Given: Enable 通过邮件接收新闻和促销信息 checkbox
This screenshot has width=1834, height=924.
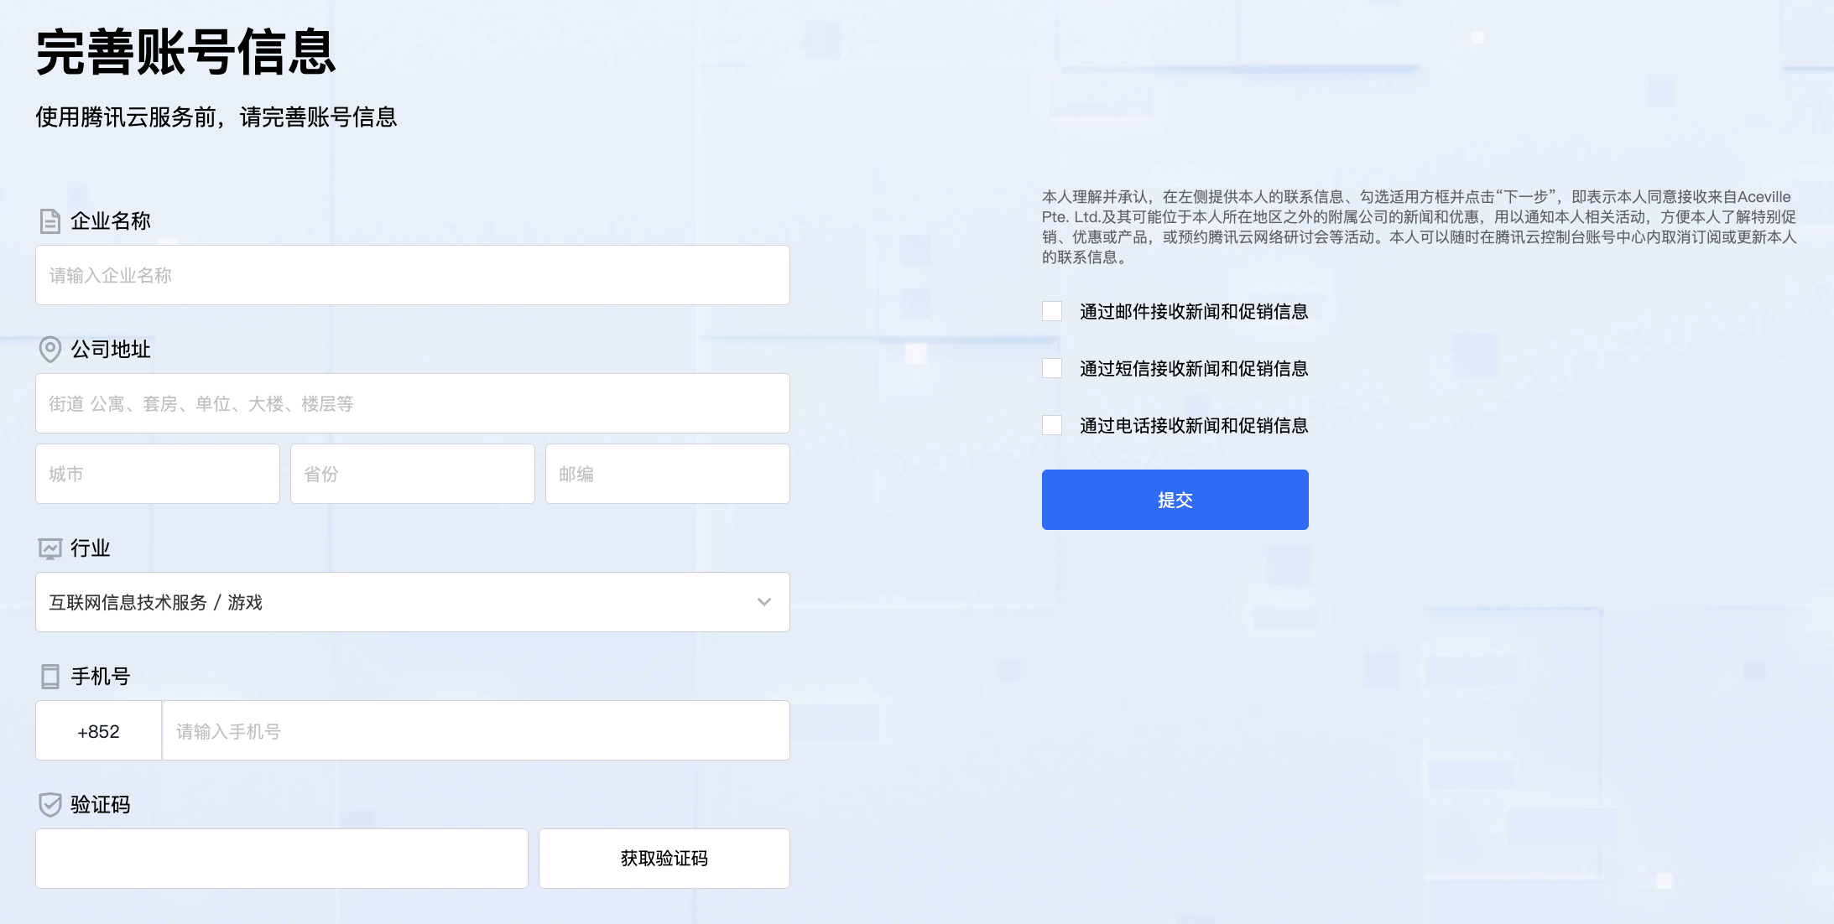Looking at the screenshot, I should tap(1052, 312).
